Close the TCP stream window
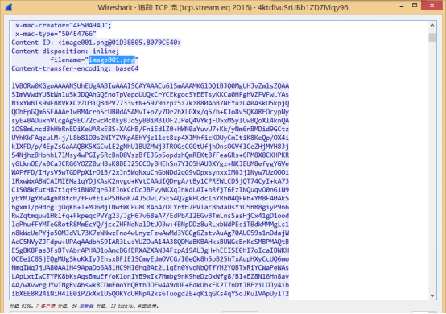446x314 pixels. (x=432, y=6)
